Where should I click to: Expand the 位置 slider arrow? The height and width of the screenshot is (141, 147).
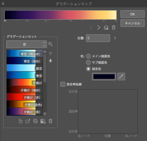115,38
